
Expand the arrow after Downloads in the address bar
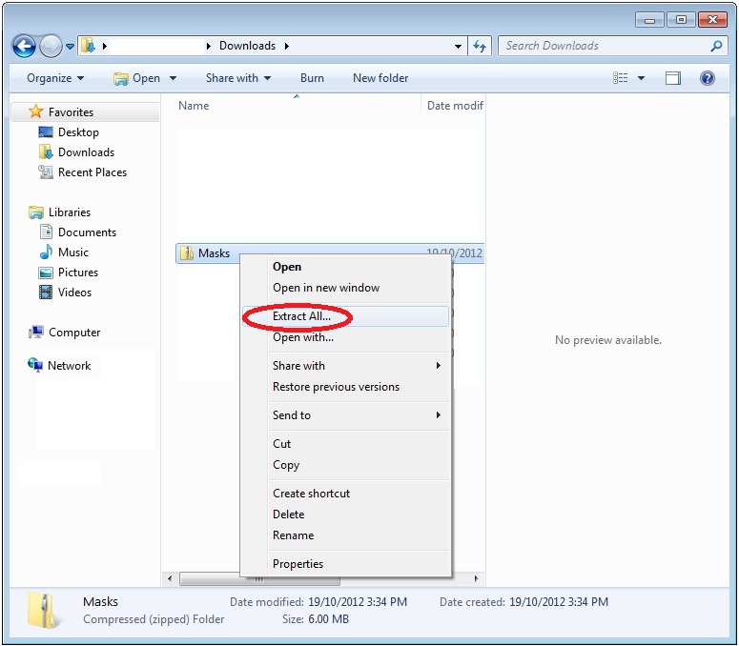[x=287, y=46]
